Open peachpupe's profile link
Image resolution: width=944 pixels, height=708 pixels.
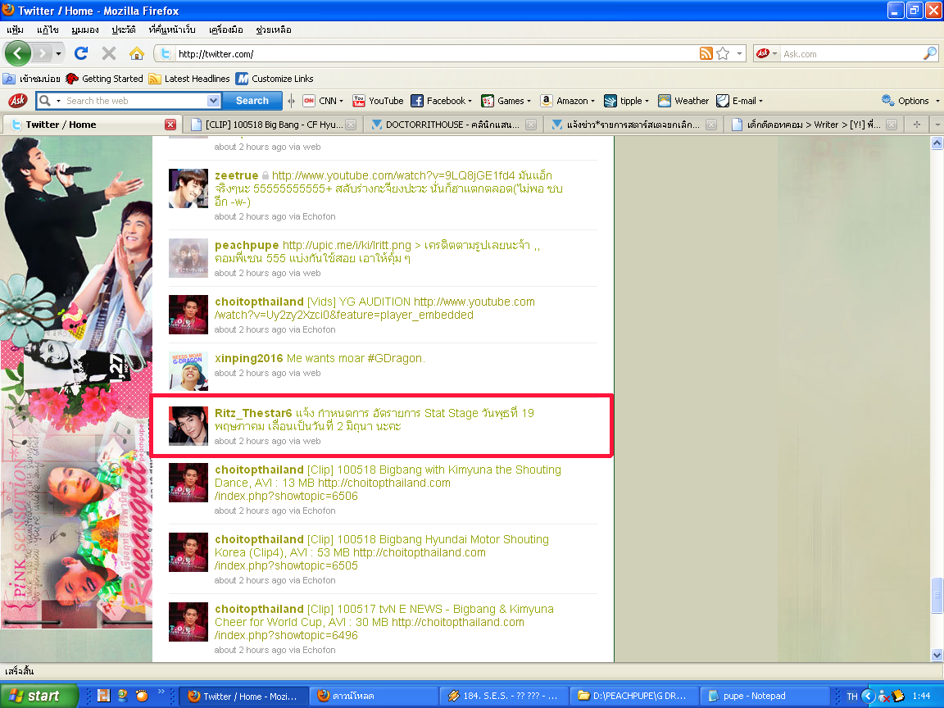click(247, 245)
